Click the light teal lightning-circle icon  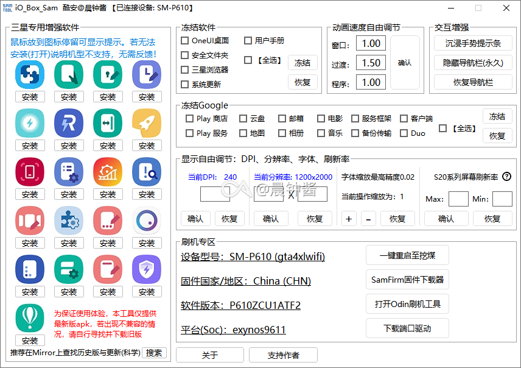coord(30,123)
